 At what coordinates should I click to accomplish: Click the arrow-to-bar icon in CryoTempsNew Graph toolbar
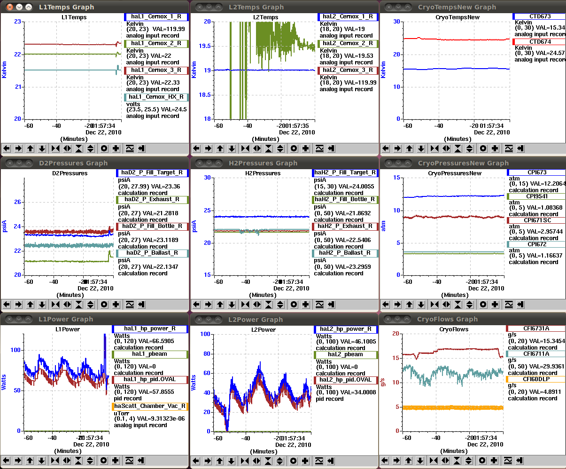[x=520, y=148]
